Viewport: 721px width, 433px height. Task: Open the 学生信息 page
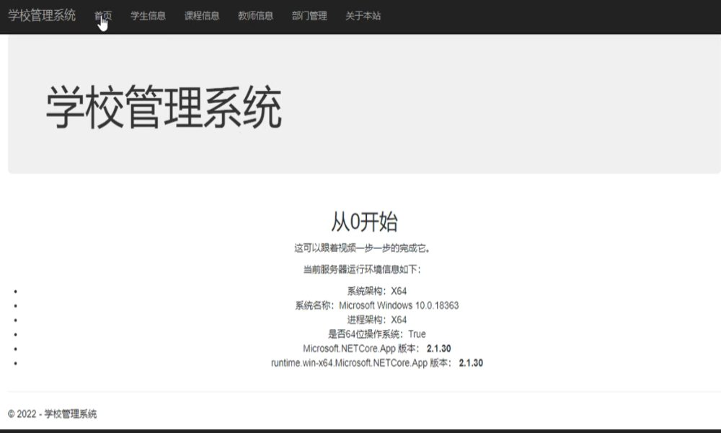tap(148, 16)
